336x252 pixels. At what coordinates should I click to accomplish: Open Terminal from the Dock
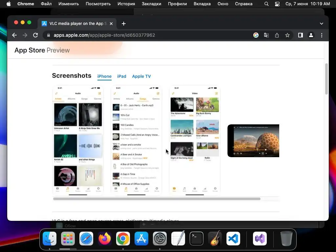197,239
